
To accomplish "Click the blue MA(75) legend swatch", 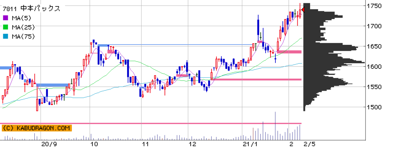I will (x=5, y=37).
